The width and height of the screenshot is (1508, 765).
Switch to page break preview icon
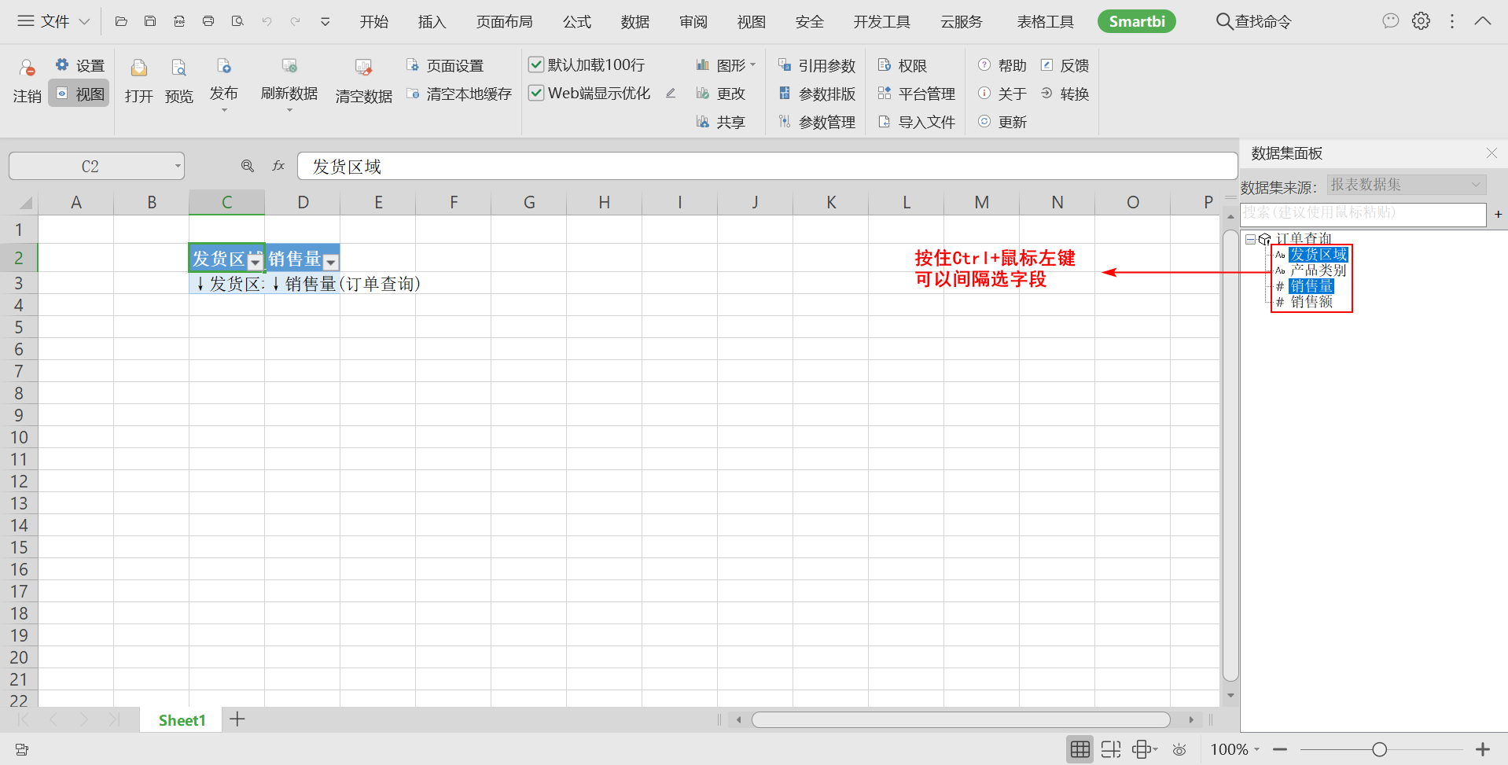pos(1111,750)
